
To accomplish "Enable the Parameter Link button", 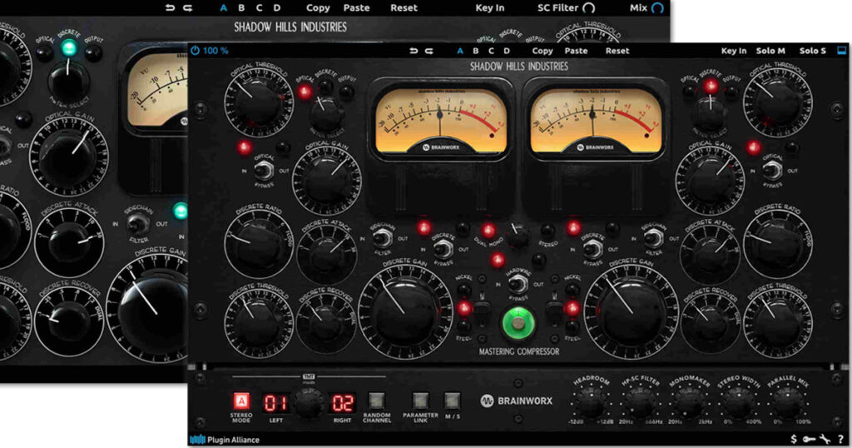I will pyautogui.click(x=420, y=401).
